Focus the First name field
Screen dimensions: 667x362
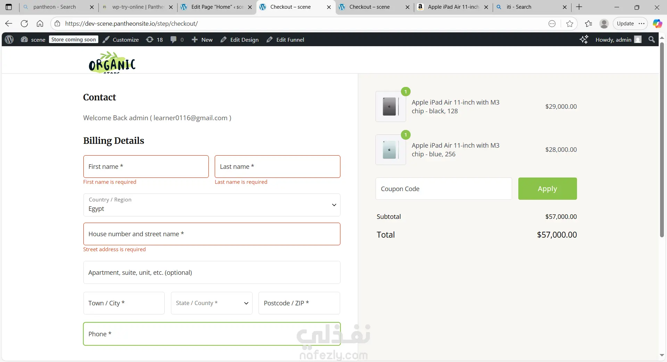tap(146, 167)
